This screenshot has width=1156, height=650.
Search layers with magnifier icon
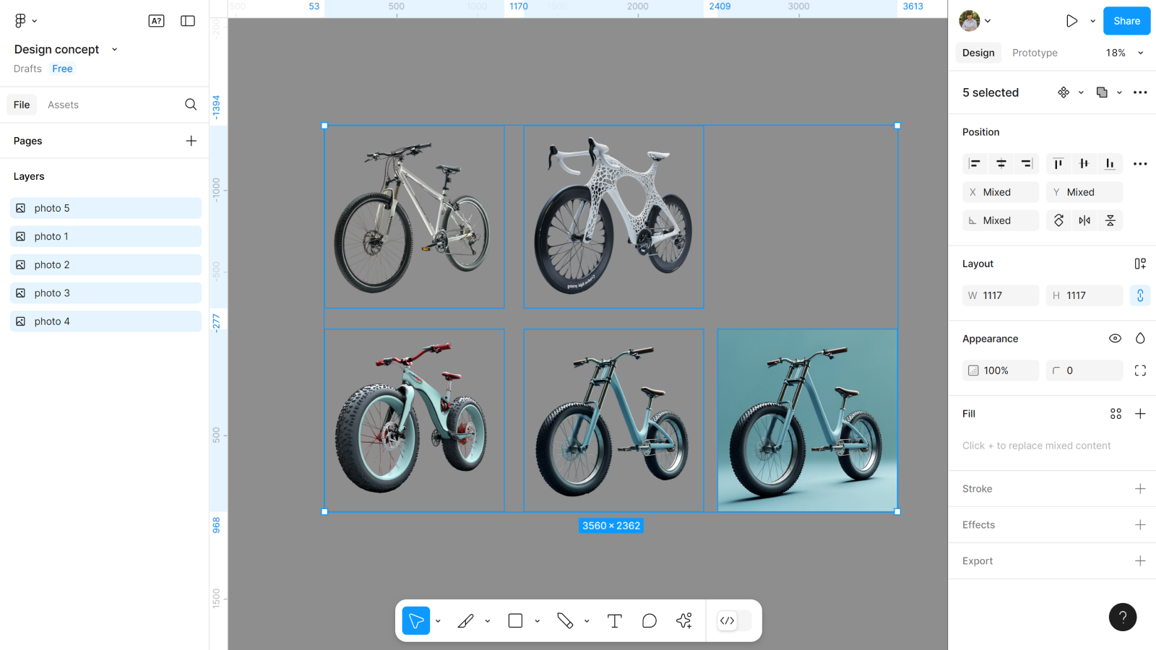(x=191, y=105)
